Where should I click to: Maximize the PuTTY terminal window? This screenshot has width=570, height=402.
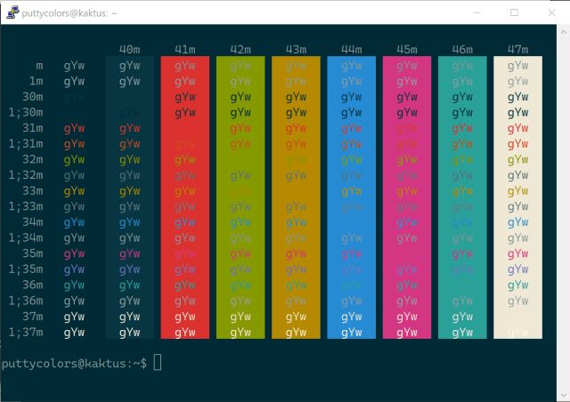(x=514, y=12)
